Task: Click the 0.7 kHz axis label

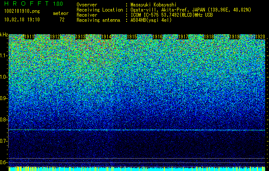Action: 3,141
